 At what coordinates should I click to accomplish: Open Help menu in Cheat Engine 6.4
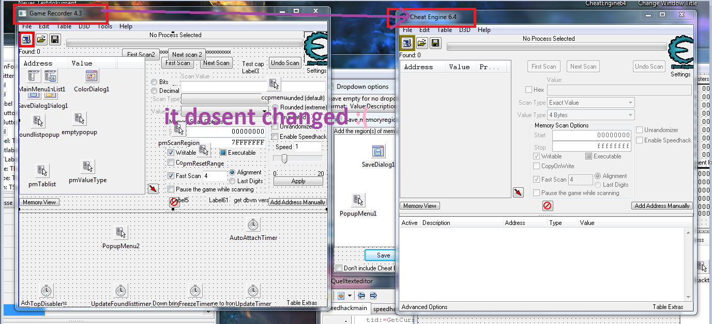tap(484, 30)
